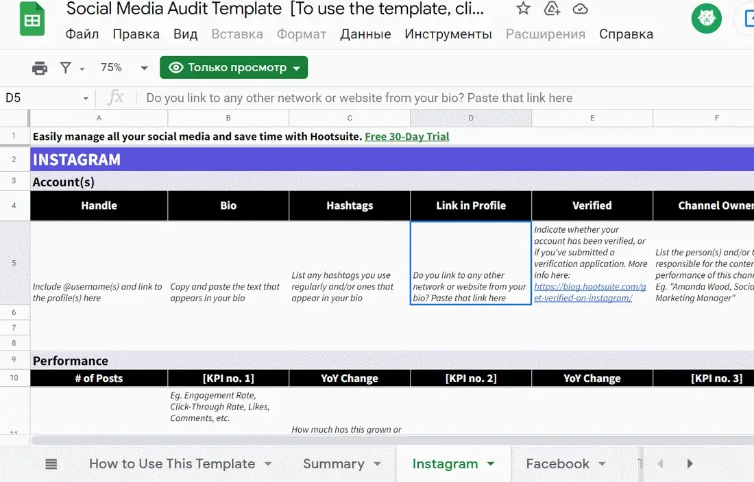This screenshot has width=754, height=482.
Task: Follow the Free 30-Day Trial link
Action: [406, 136]
